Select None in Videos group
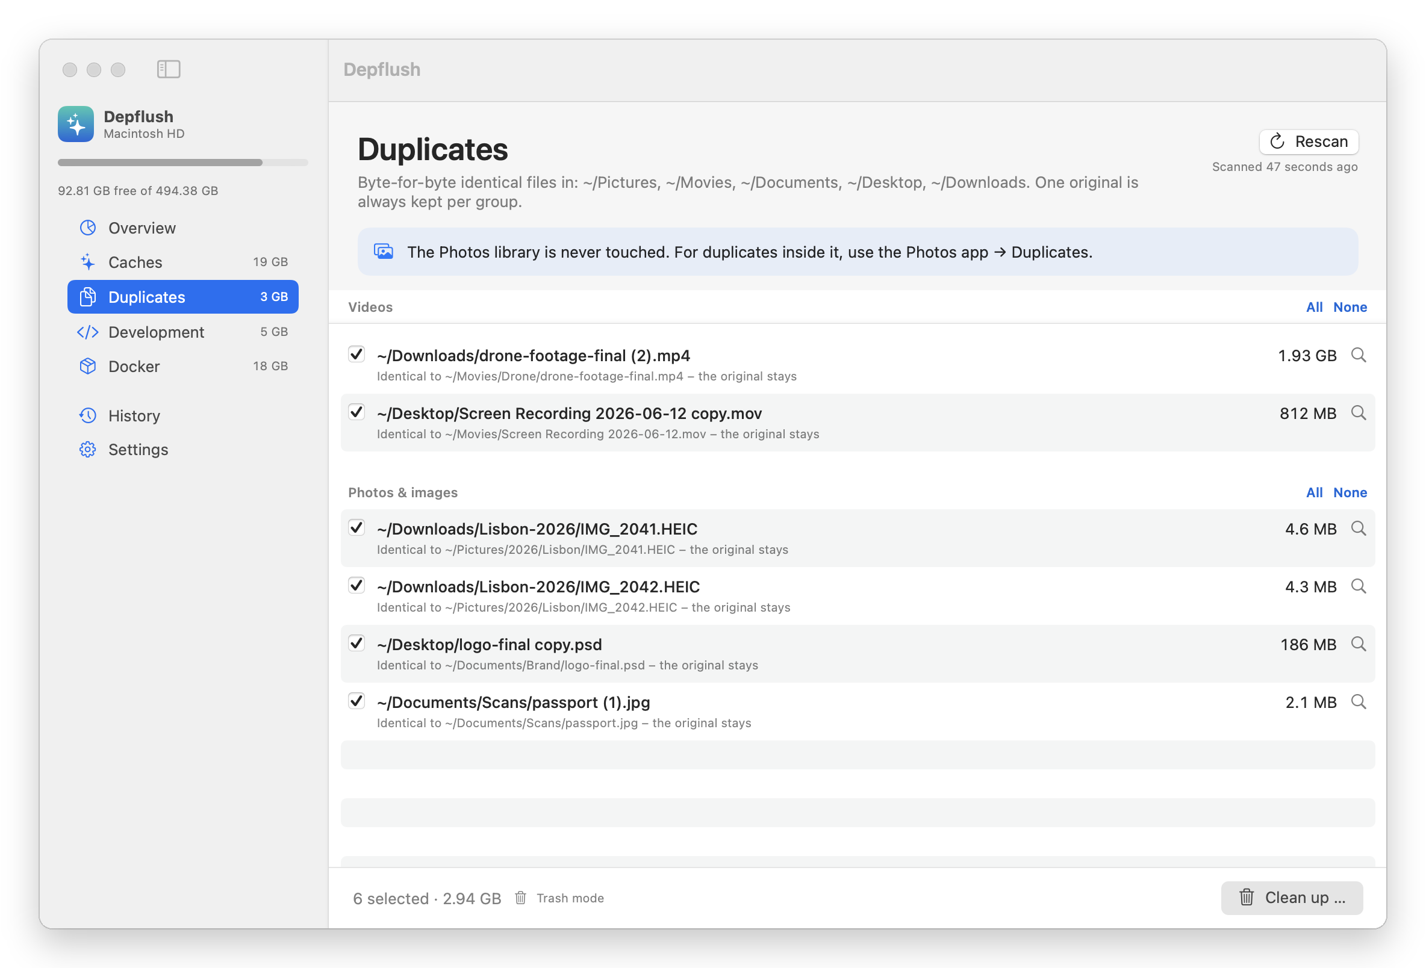Screen dimensions: 1426x968 click(x=1350, y=308)
